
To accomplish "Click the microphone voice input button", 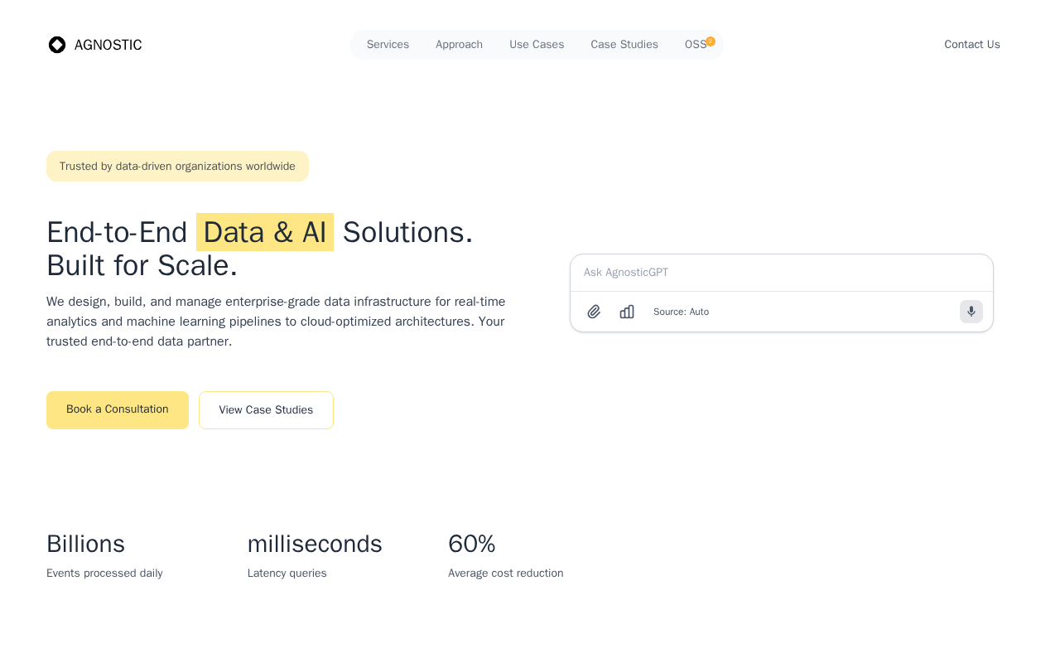I will point(971,312).
